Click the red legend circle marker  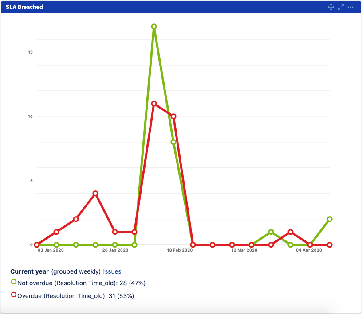(x=14, y=295)
